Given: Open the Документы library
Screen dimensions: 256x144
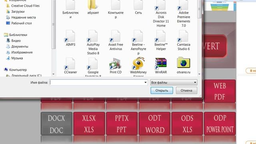Looking at the screenshot, I should pyautogui.click(x=17, y=46).
